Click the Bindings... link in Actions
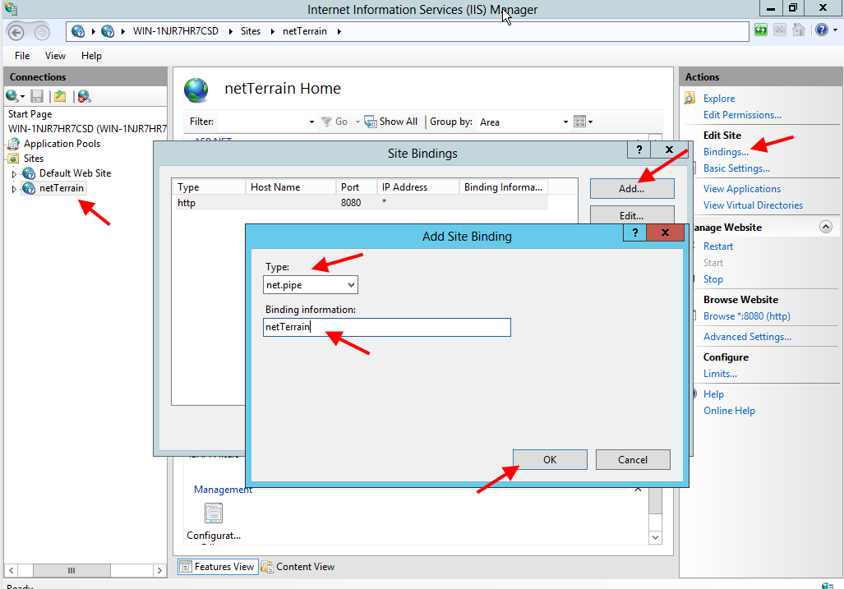 click(x=725, y=152)
